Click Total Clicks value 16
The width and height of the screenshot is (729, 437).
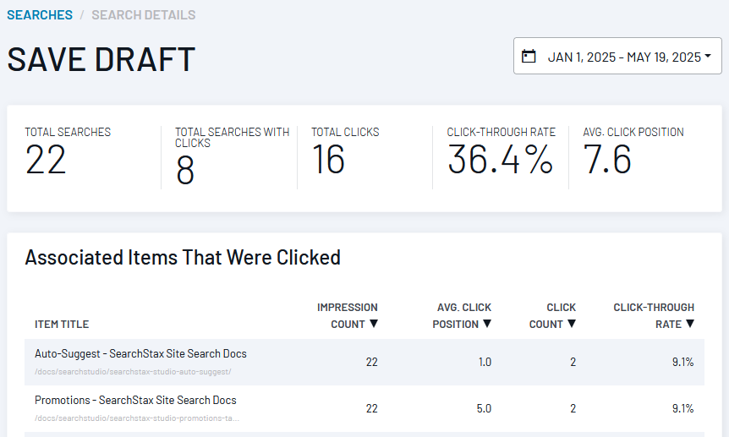[x=328, y=160]
